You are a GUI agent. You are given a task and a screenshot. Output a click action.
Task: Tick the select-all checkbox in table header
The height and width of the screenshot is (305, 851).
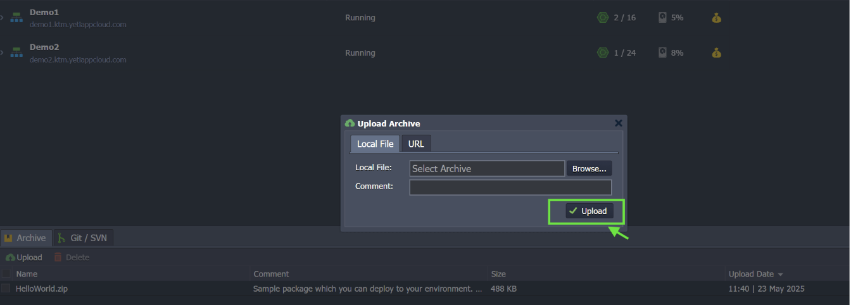click(x=6, y=274)
